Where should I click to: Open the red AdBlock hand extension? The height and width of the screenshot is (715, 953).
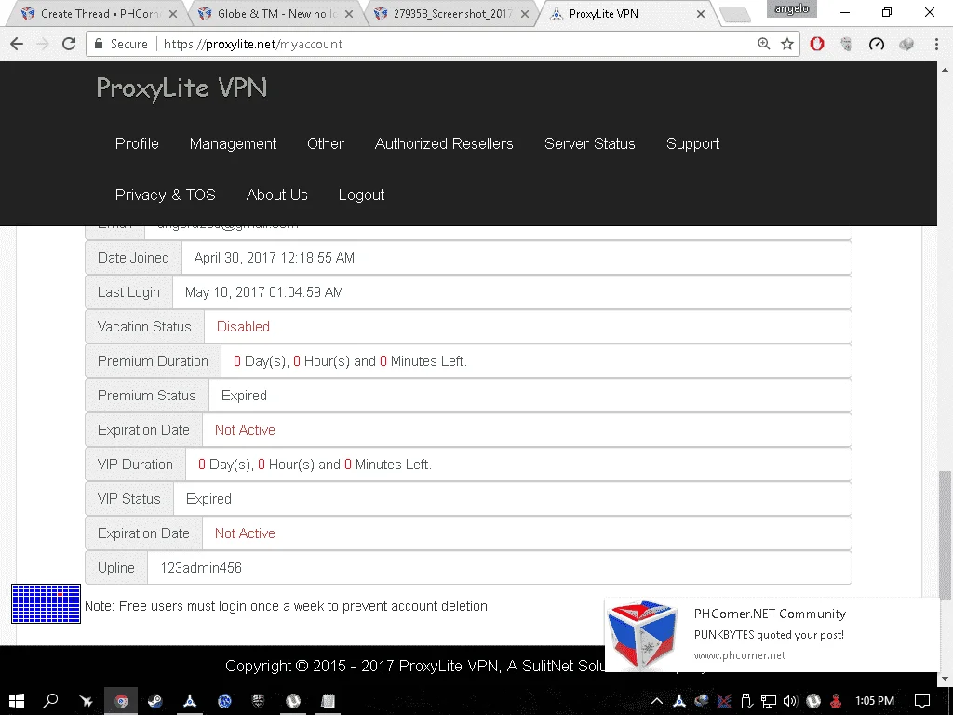click(817, 44)
